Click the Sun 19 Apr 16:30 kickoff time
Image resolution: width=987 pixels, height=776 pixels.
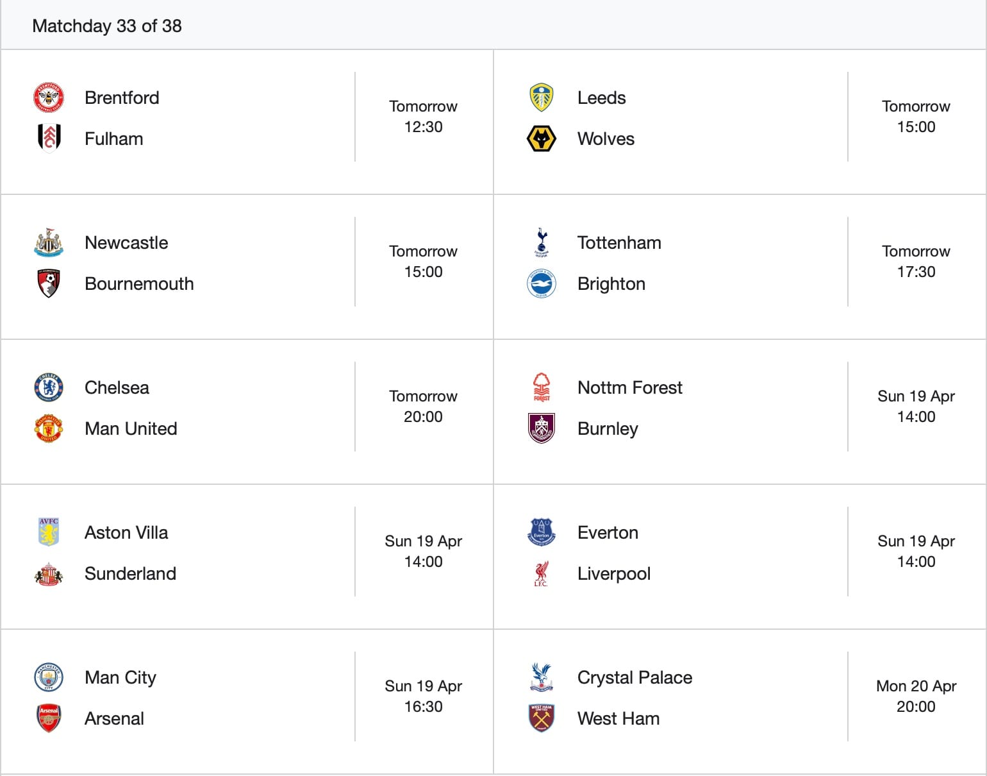[x=423, y=696]
